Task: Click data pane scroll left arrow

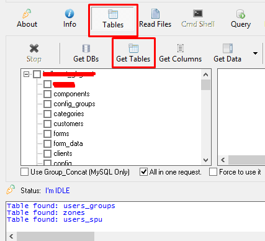Action: 223,160
